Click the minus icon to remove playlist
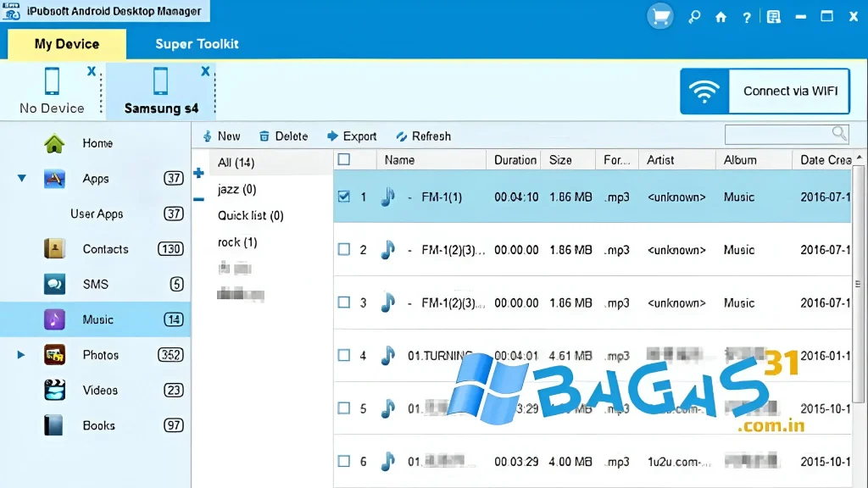 (198, 199)
